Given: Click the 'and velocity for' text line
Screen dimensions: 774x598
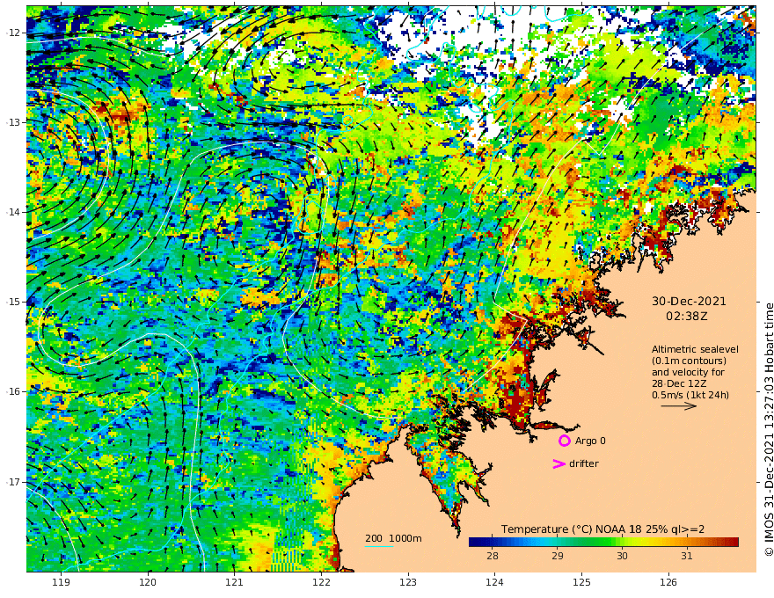Looking at the screenshot, I should pos(688,372).
